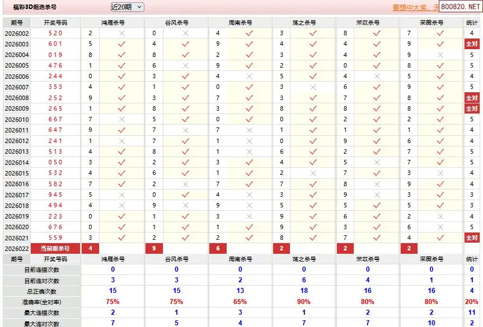Click the 要想中大奖 orange link

(412, 8)
